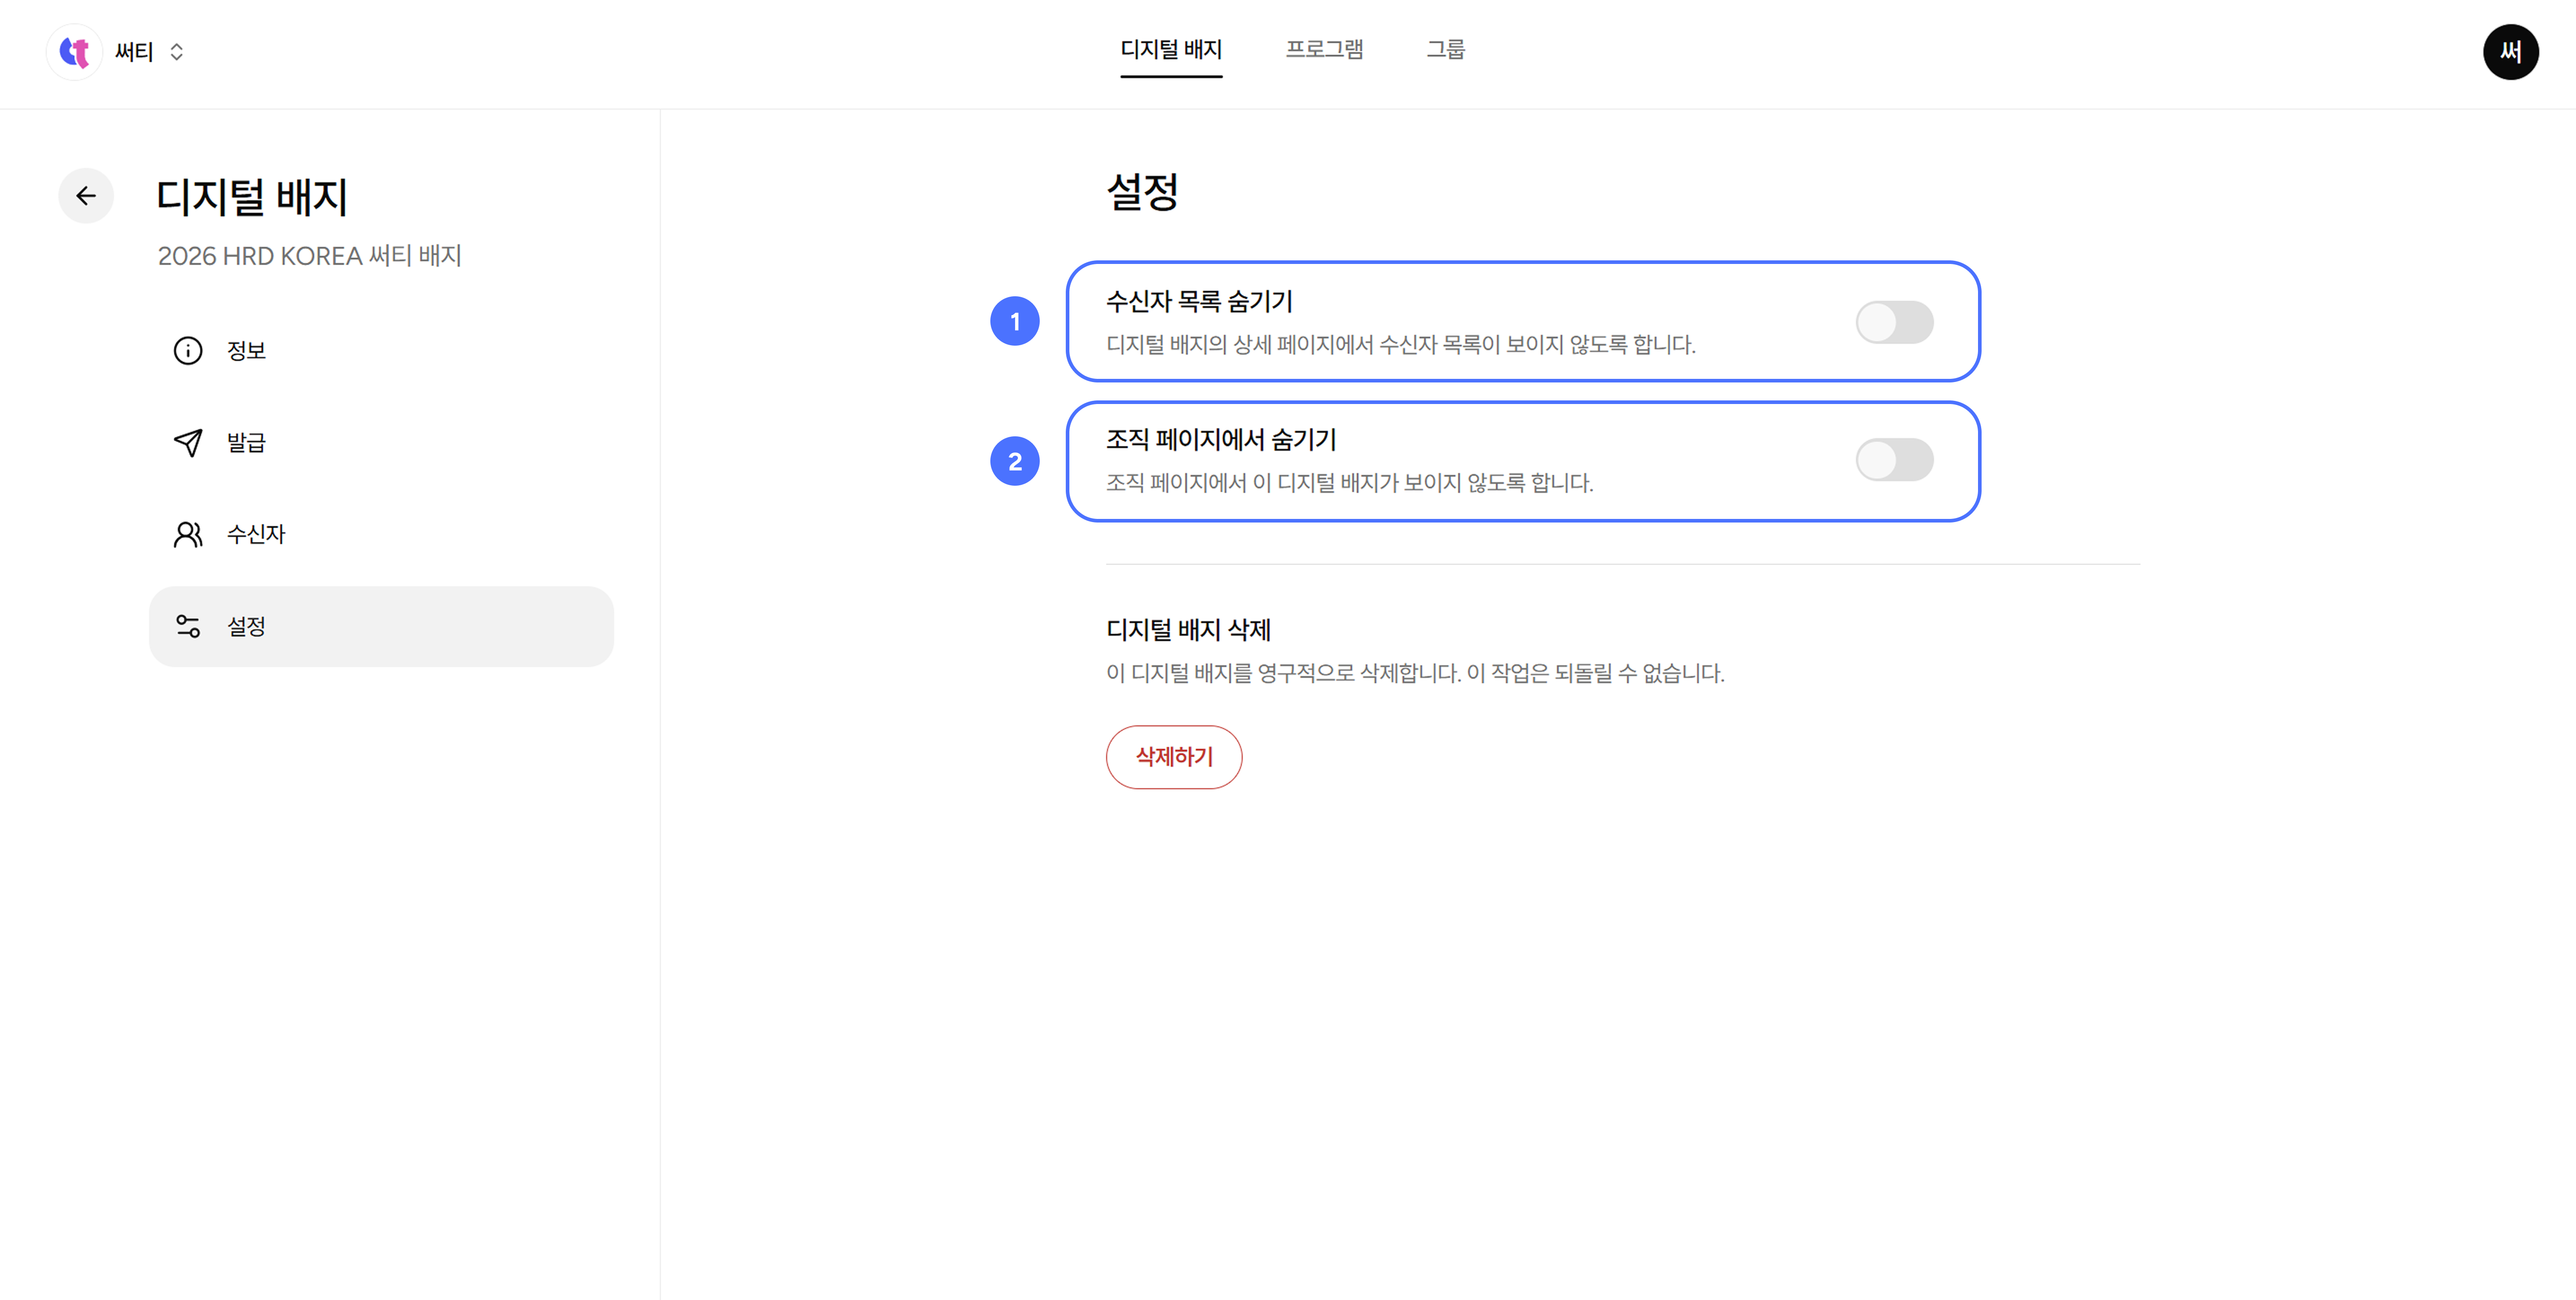Screen dimensions: 2576x1300
Task: Open the 발급 sidebar menu item
Action: pos(246,442)
